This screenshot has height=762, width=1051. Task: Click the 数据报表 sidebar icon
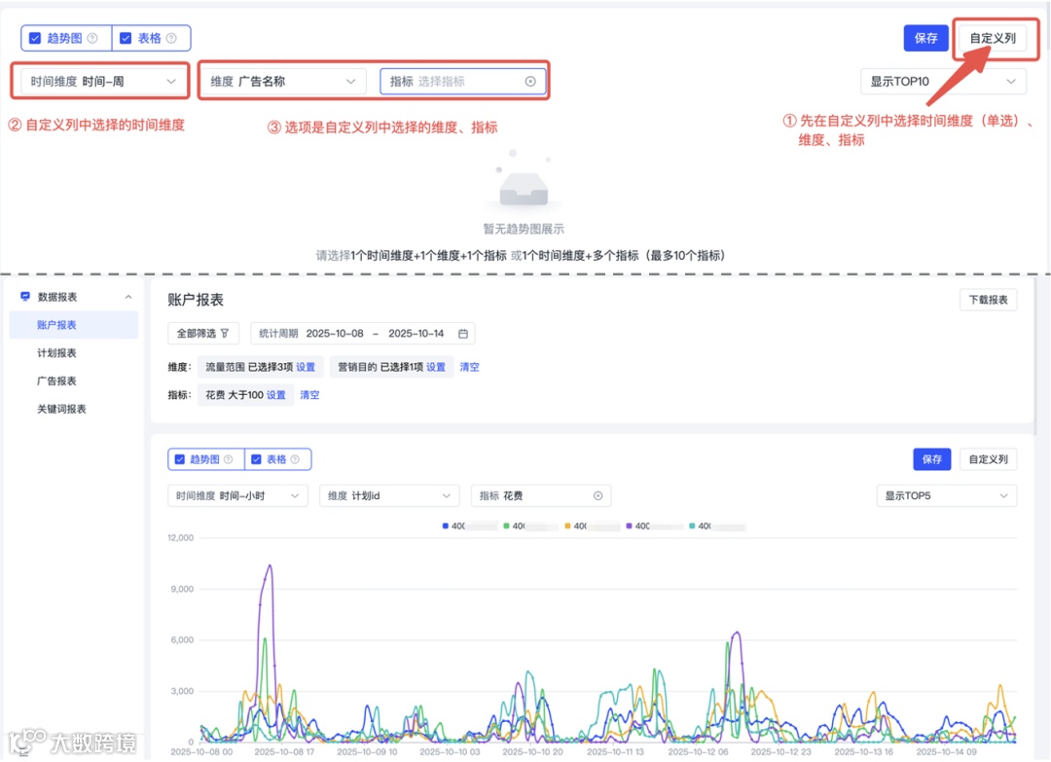(25, 296)
